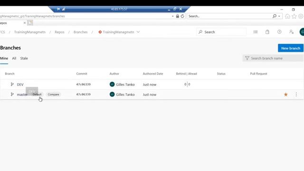Open the browser home icon

click(287, 16)
